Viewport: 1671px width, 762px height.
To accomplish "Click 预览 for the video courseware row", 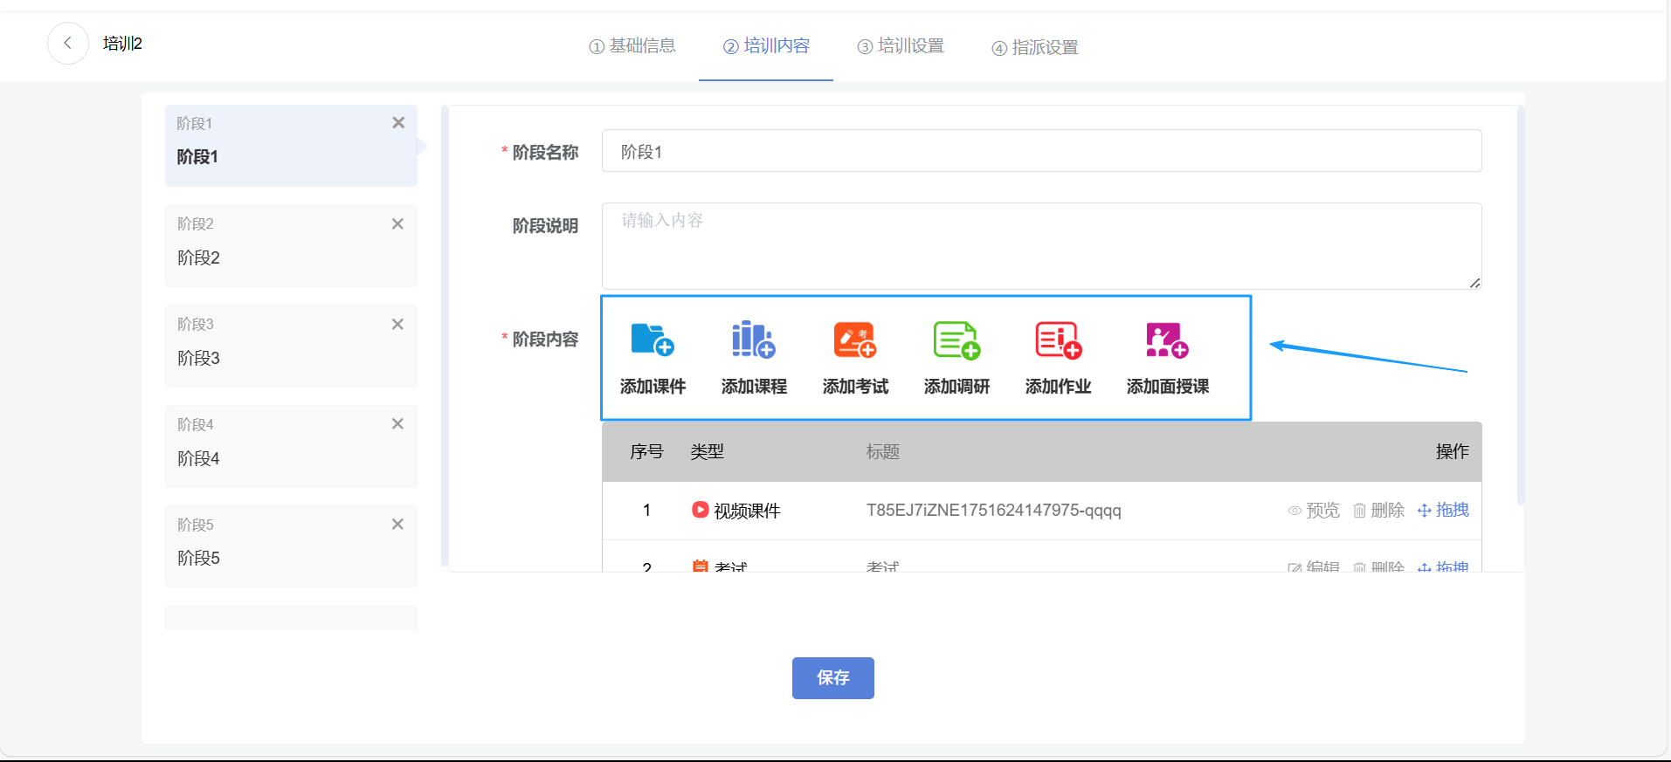I will (1314, 511).
